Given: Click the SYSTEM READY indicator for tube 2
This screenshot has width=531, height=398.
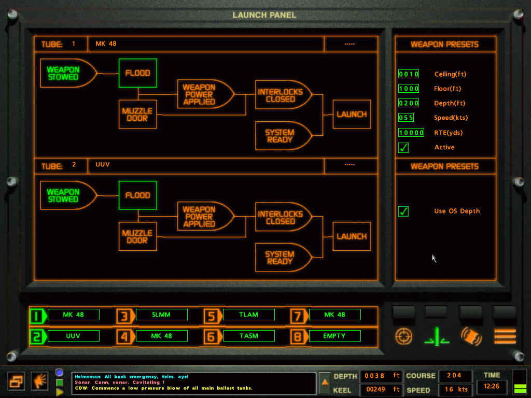Looking at the screenshot, I should [x=283, y=258].
